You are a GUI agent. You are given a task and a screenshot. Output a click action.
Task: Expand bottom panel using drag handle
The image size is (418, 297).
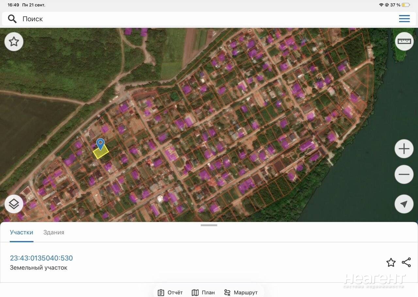209,225
